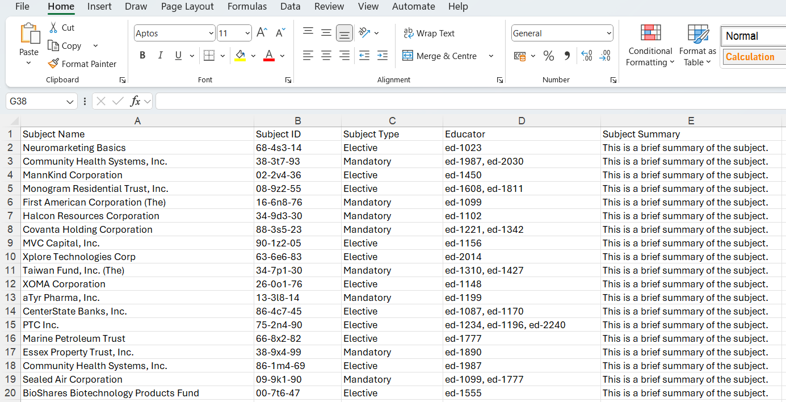786x402 pixels.
Task: Toggle Underline formatting
Action: coord(178,56)
